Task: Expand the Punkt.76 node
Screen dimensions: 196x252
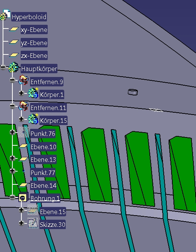Action: [12, 132]
